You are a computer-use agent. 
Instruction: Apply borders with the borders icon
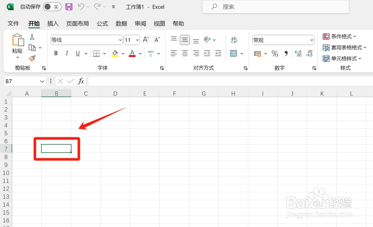(x=96, y=53)
